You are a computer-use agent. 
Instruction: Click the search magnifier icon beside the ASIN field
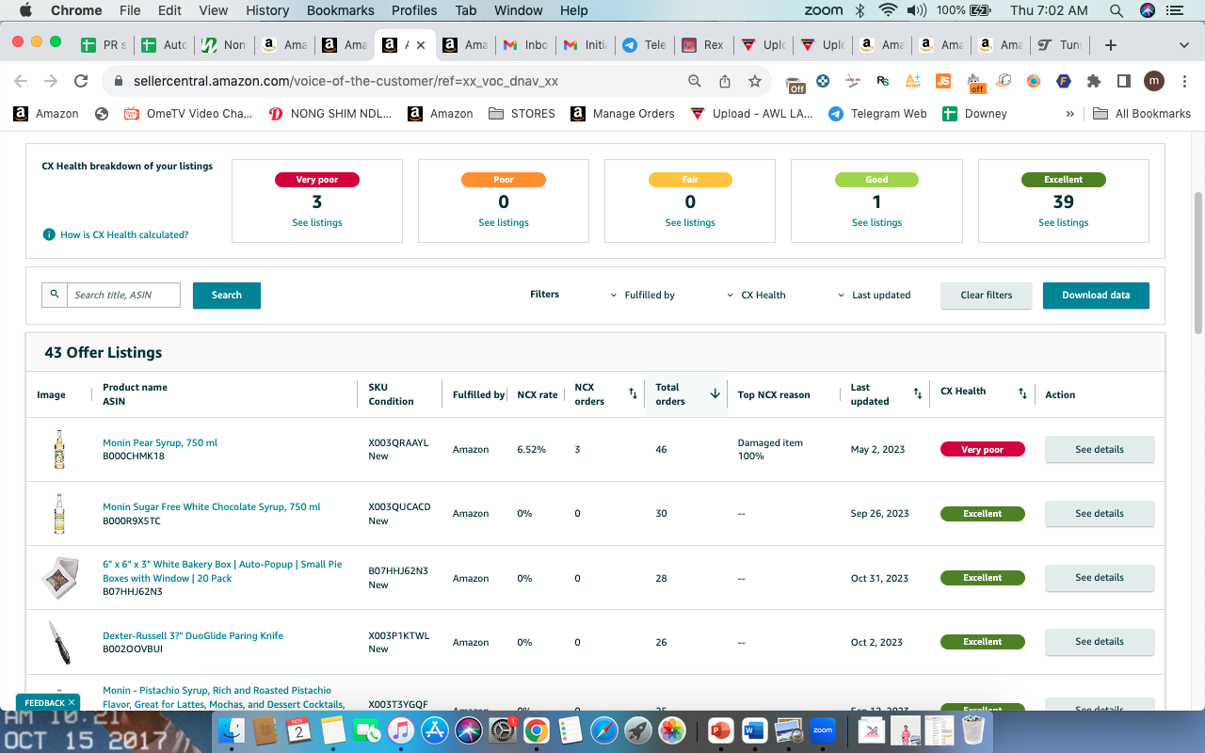55,295
